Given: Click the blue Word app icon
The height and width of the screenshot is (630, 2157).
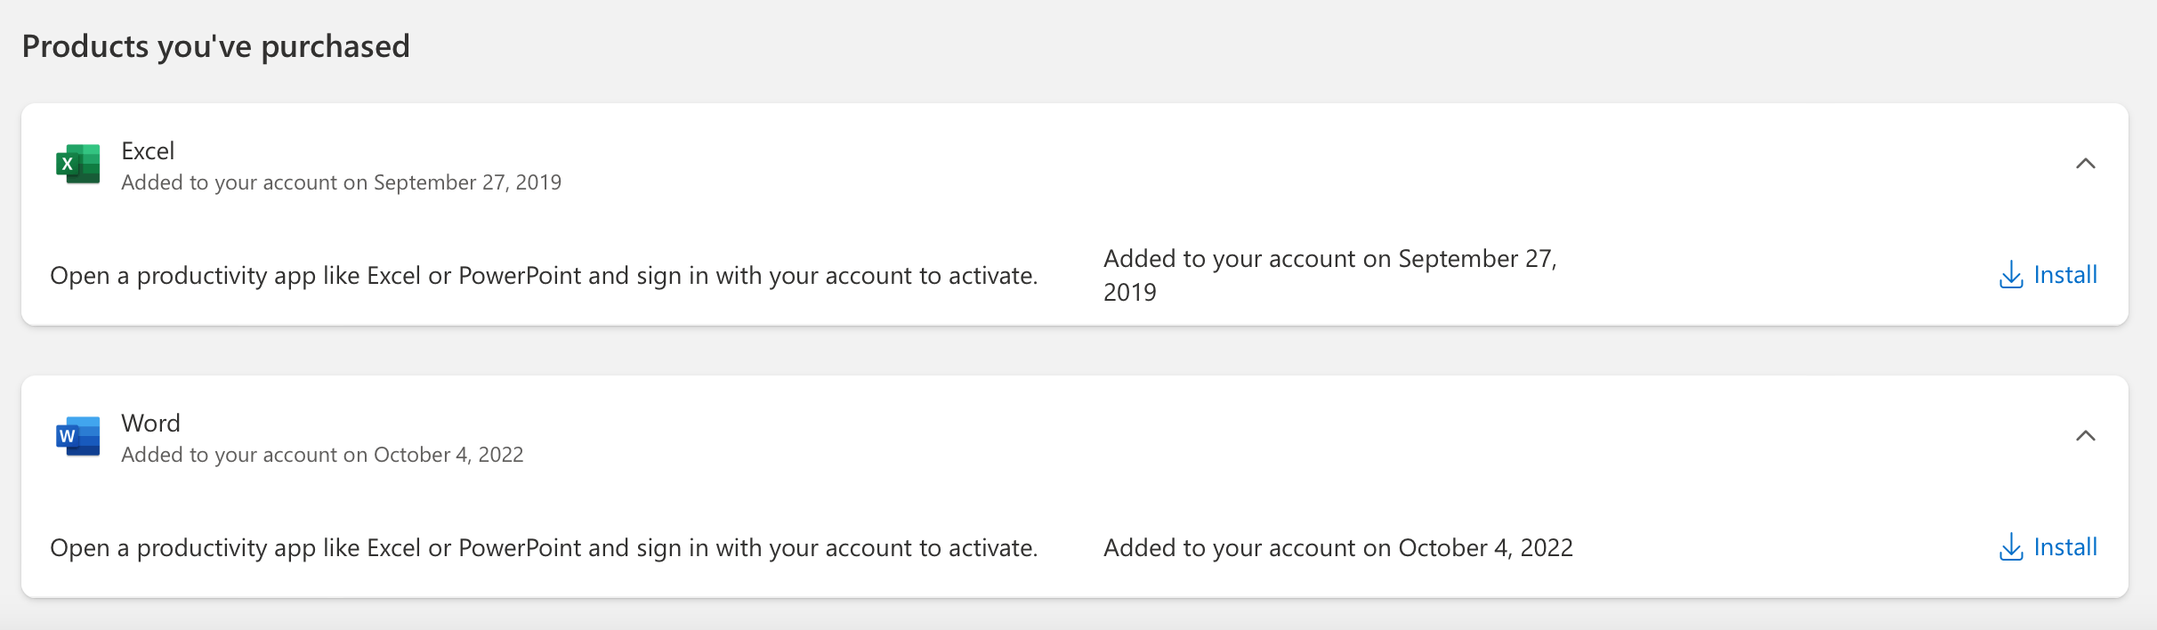Looking at the screenshot, I should click(77, 436).
